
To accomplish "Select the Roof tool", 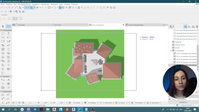I will click(3, 41).
